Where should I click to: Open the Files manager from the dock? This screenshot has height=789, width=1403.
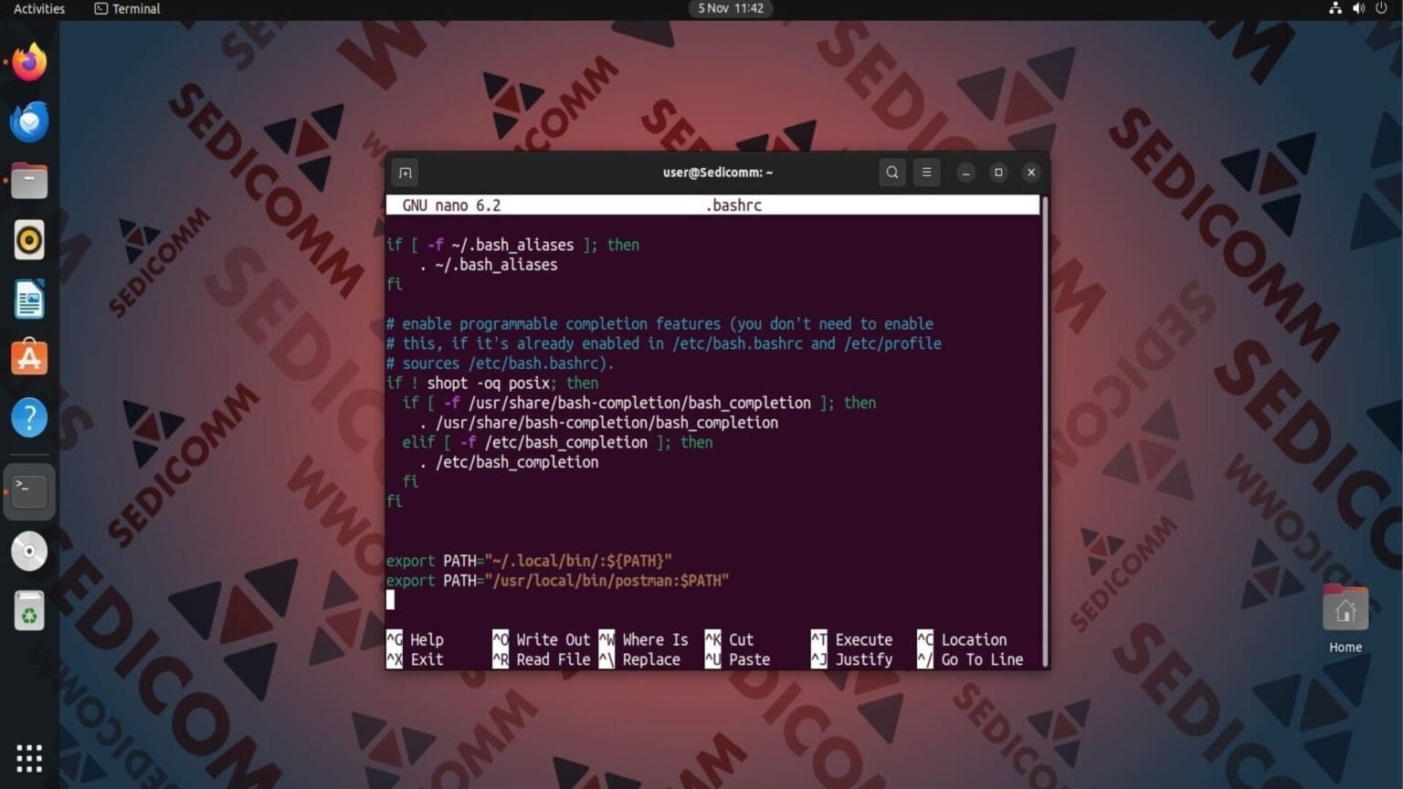(x=27, y=180)
